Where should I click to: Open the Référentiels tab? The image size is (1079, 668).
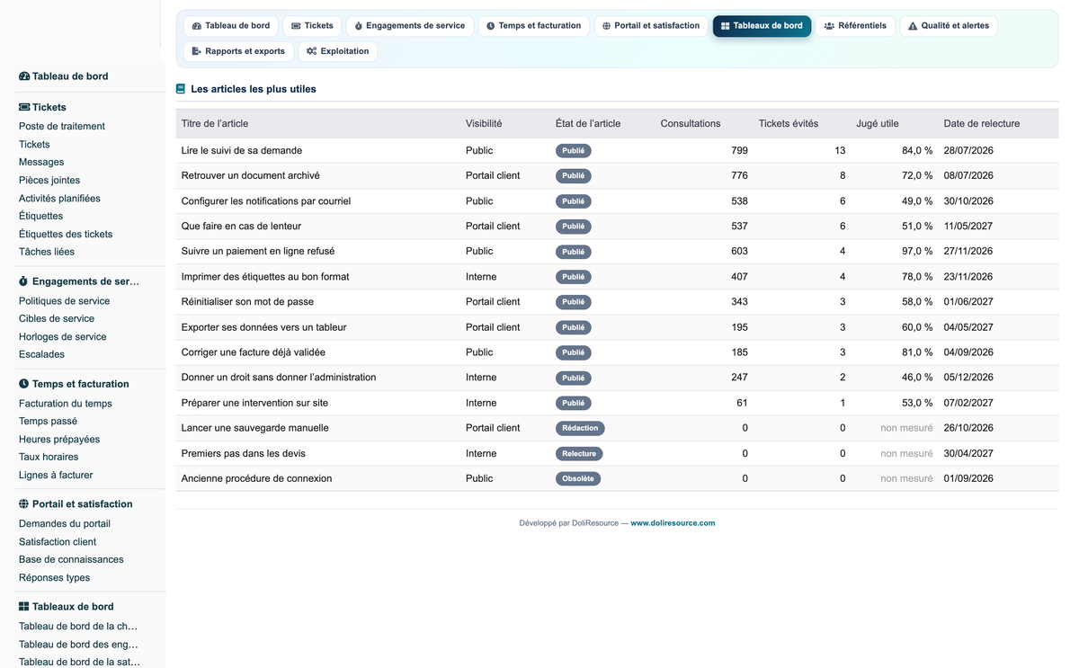pos(855,26)
